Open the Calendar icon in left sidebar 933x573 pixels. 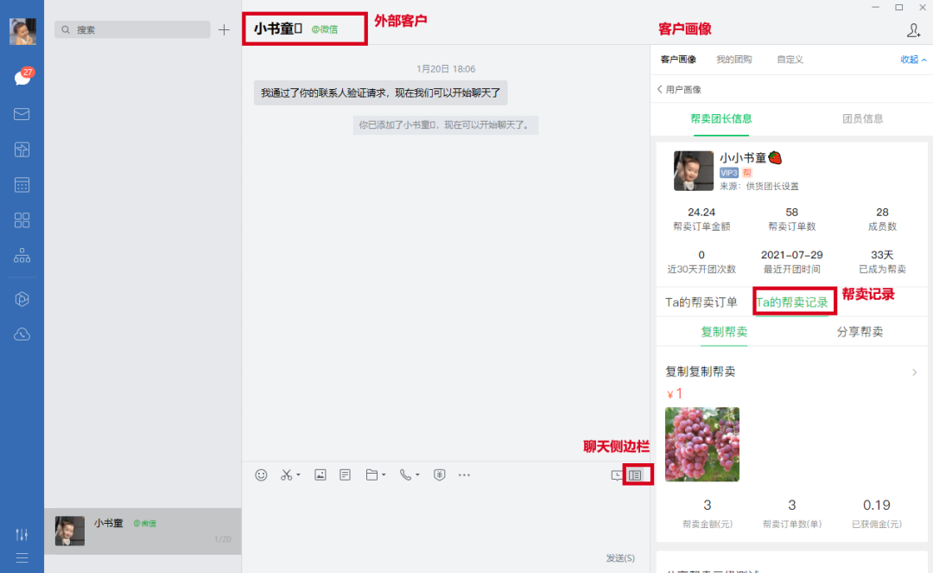tap(22, 185)
